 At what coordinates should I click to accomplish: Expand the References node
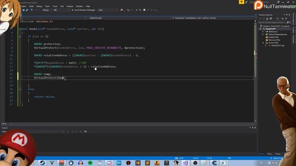point(263,32)
